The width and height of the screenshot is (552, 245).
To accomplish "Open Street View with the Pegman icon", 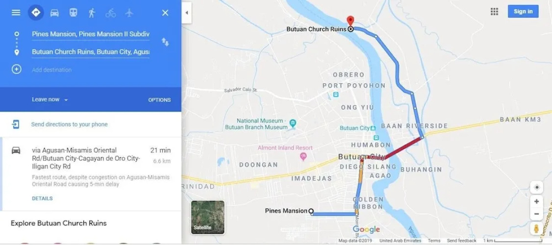I will (x=536, y=228).
